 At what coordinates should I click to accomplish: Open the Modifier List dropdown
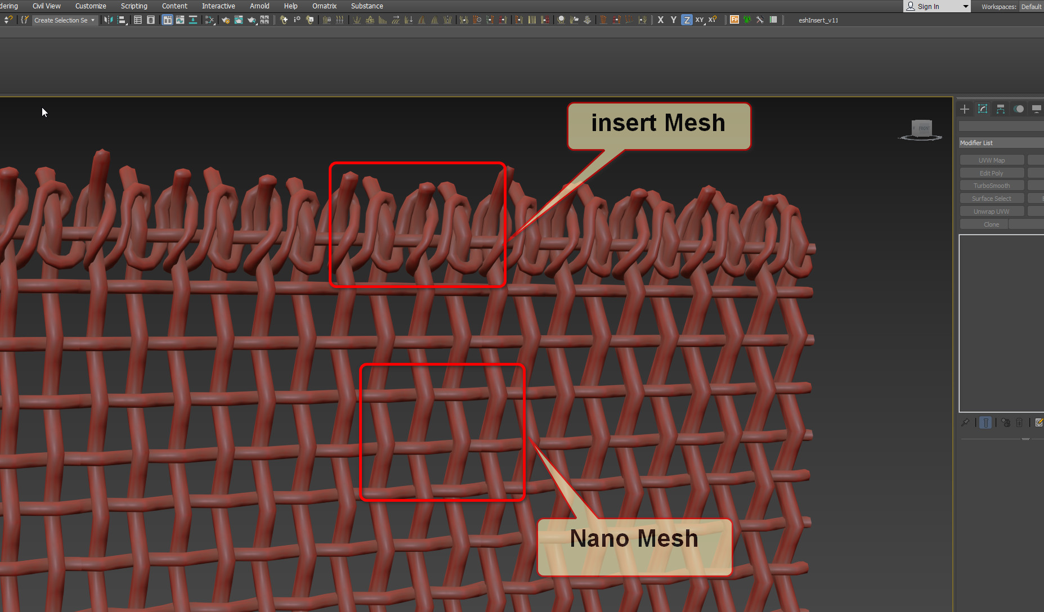click(1001, 143)
